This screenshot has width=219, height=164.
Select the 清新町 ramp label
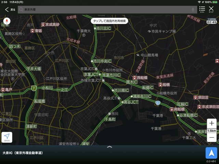click(31, 126)
